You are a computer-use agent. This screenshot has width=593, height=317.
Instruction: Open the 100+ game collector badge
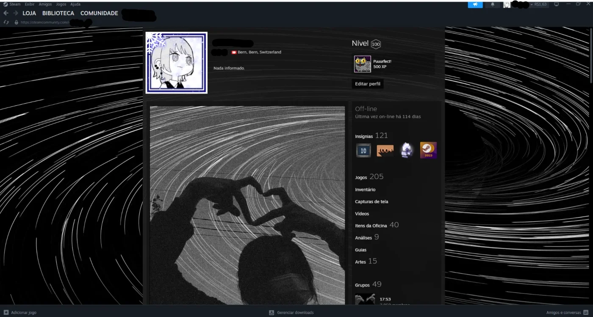[385, 150]
